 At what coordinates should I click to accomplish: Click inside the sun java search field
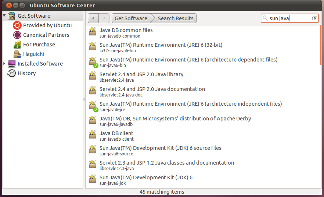coord(288,18)
